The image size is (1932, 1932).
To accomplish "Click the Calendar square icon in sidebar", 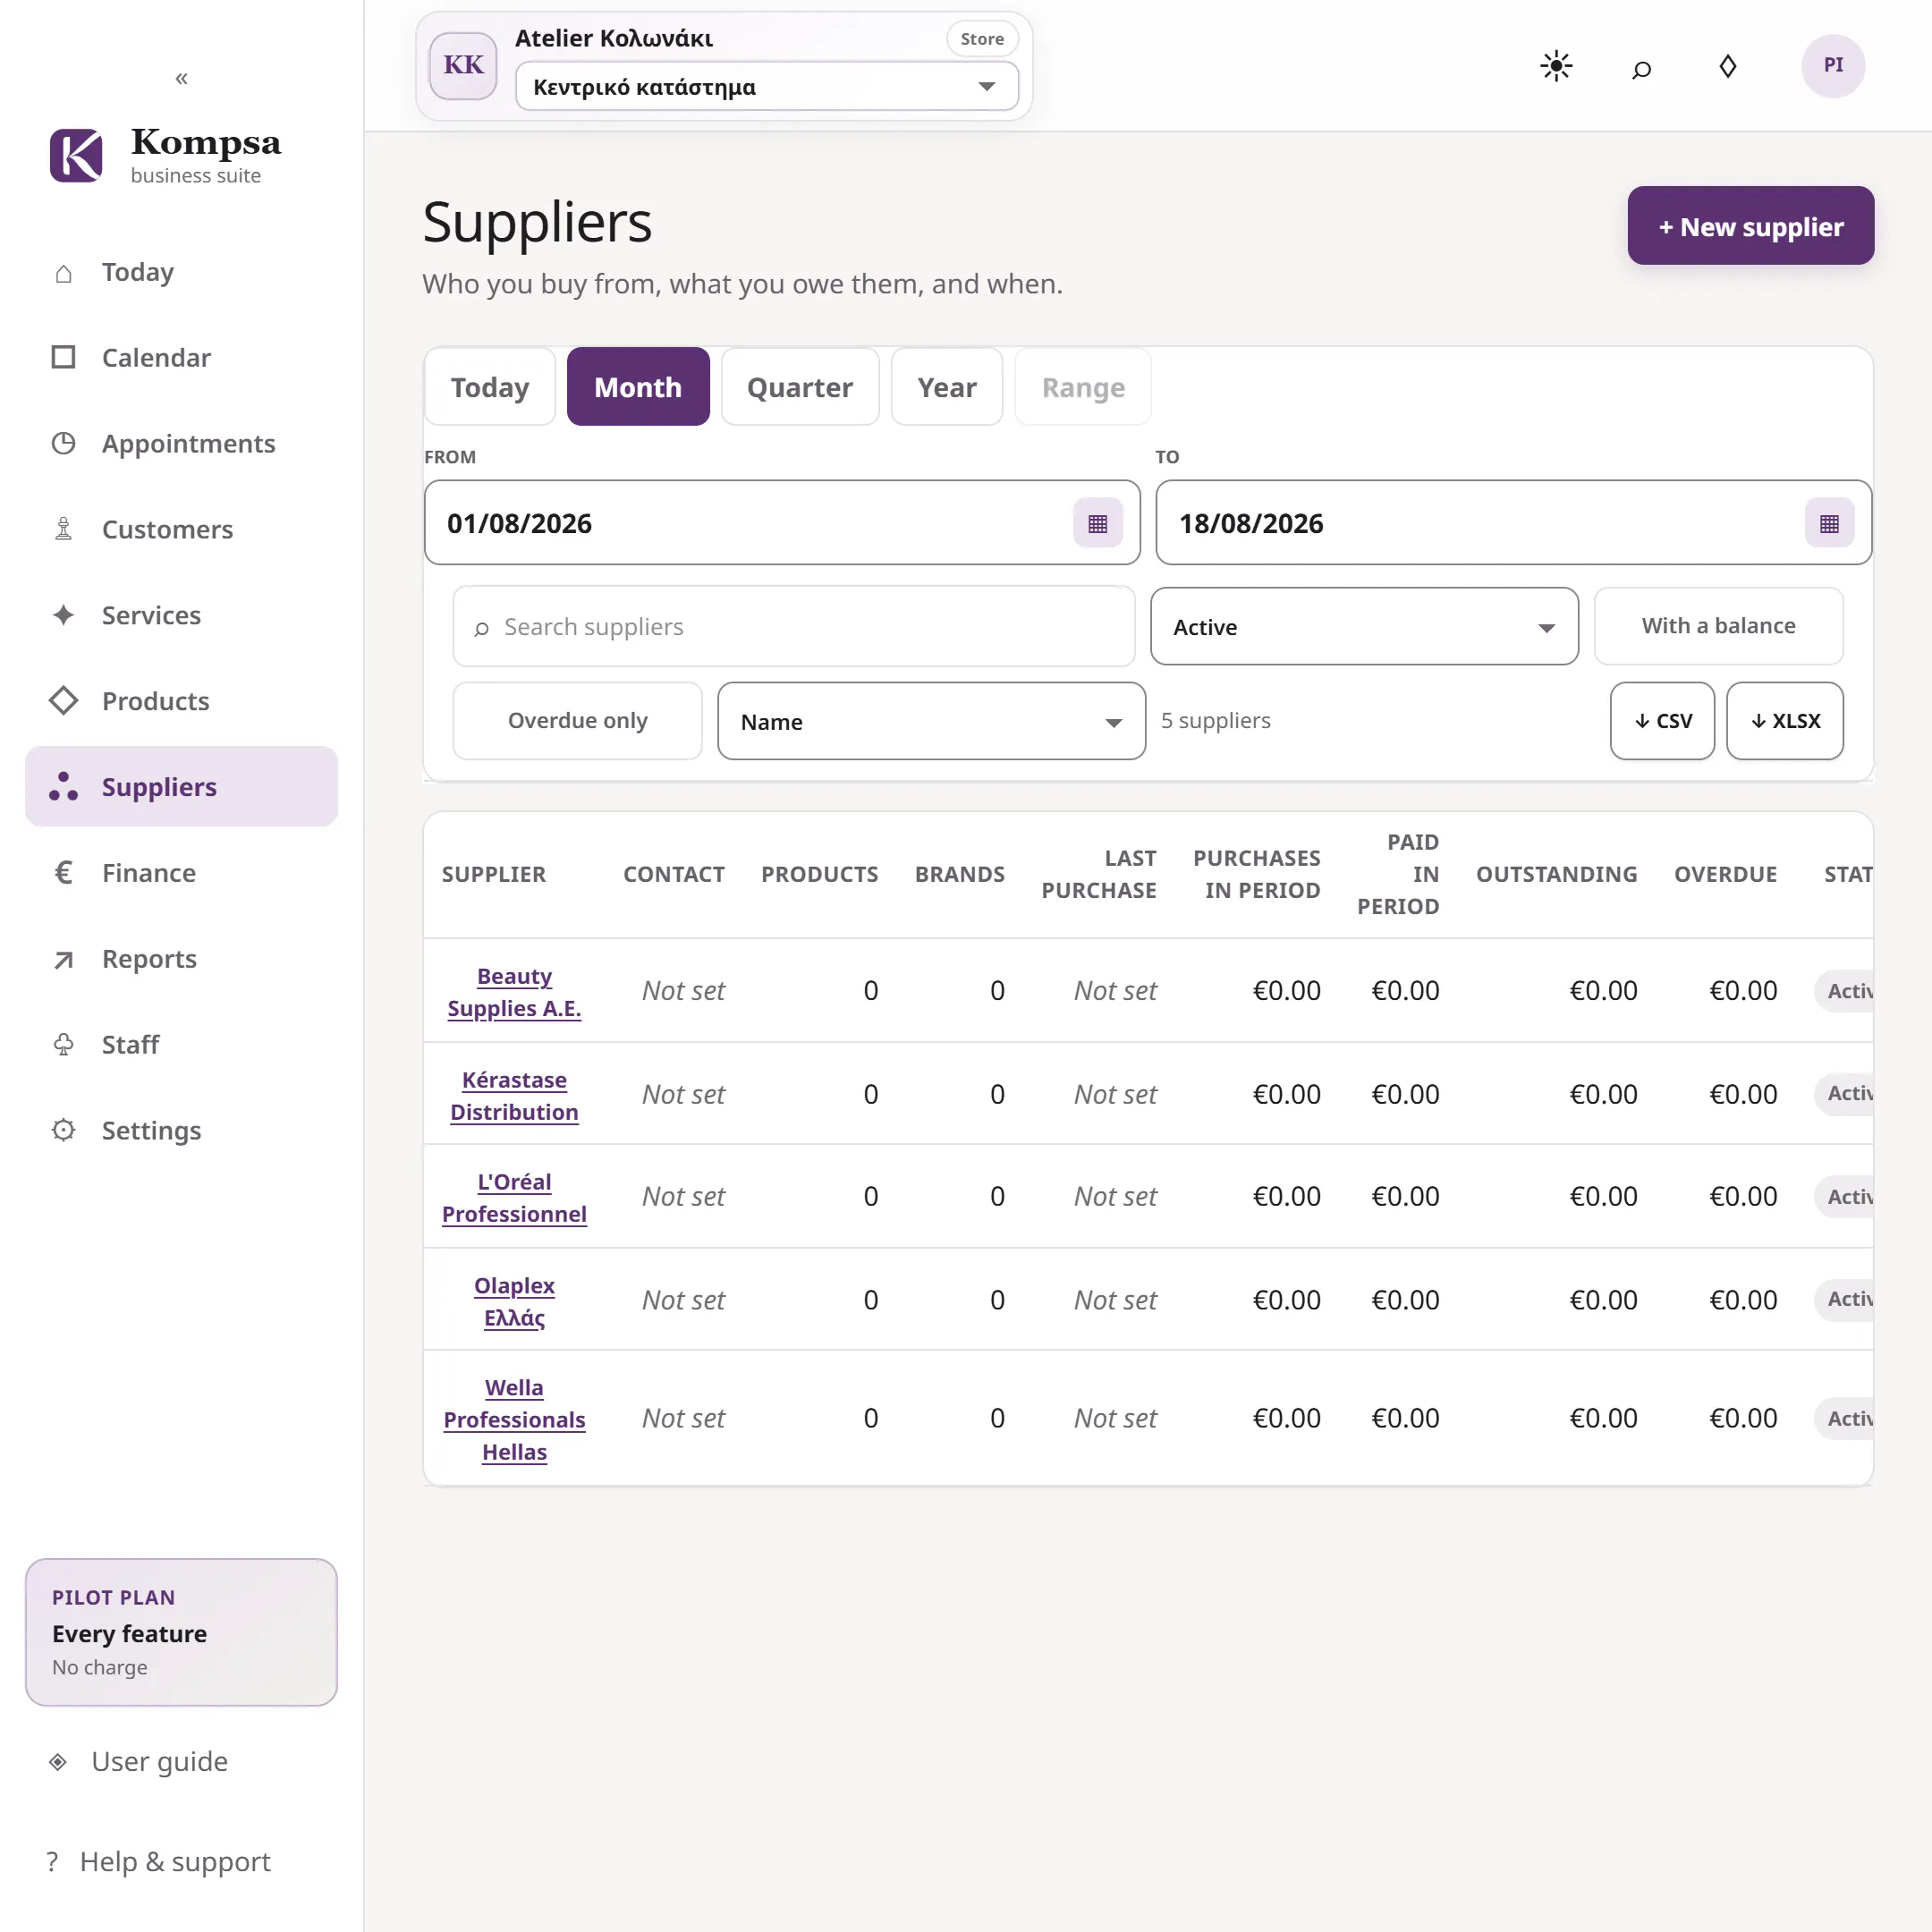I will [63, 358].
